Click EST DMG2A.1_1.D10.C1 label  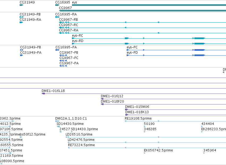point(71,119)
